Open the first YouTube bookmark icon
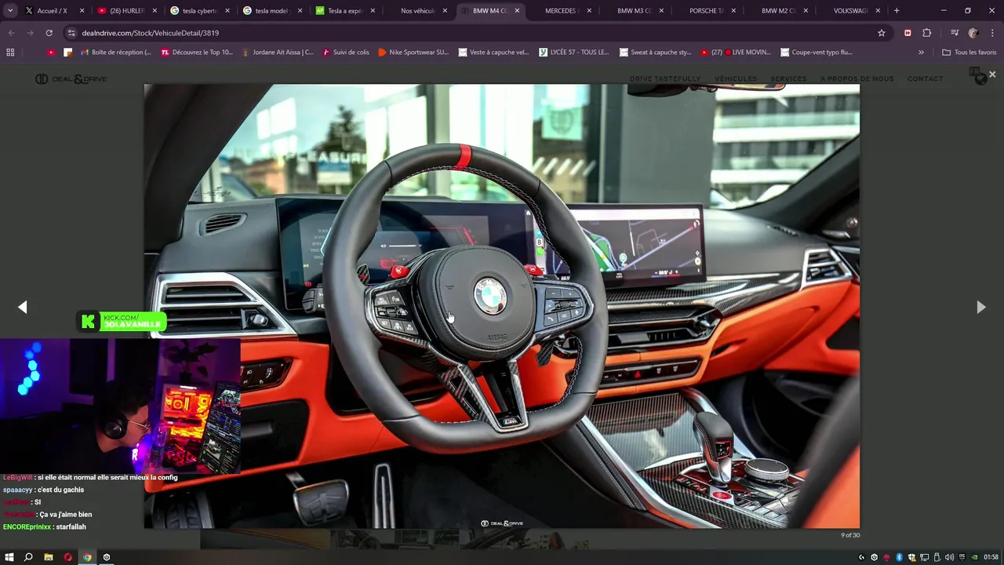This screenshot has height=565, width=1004. 51,52
